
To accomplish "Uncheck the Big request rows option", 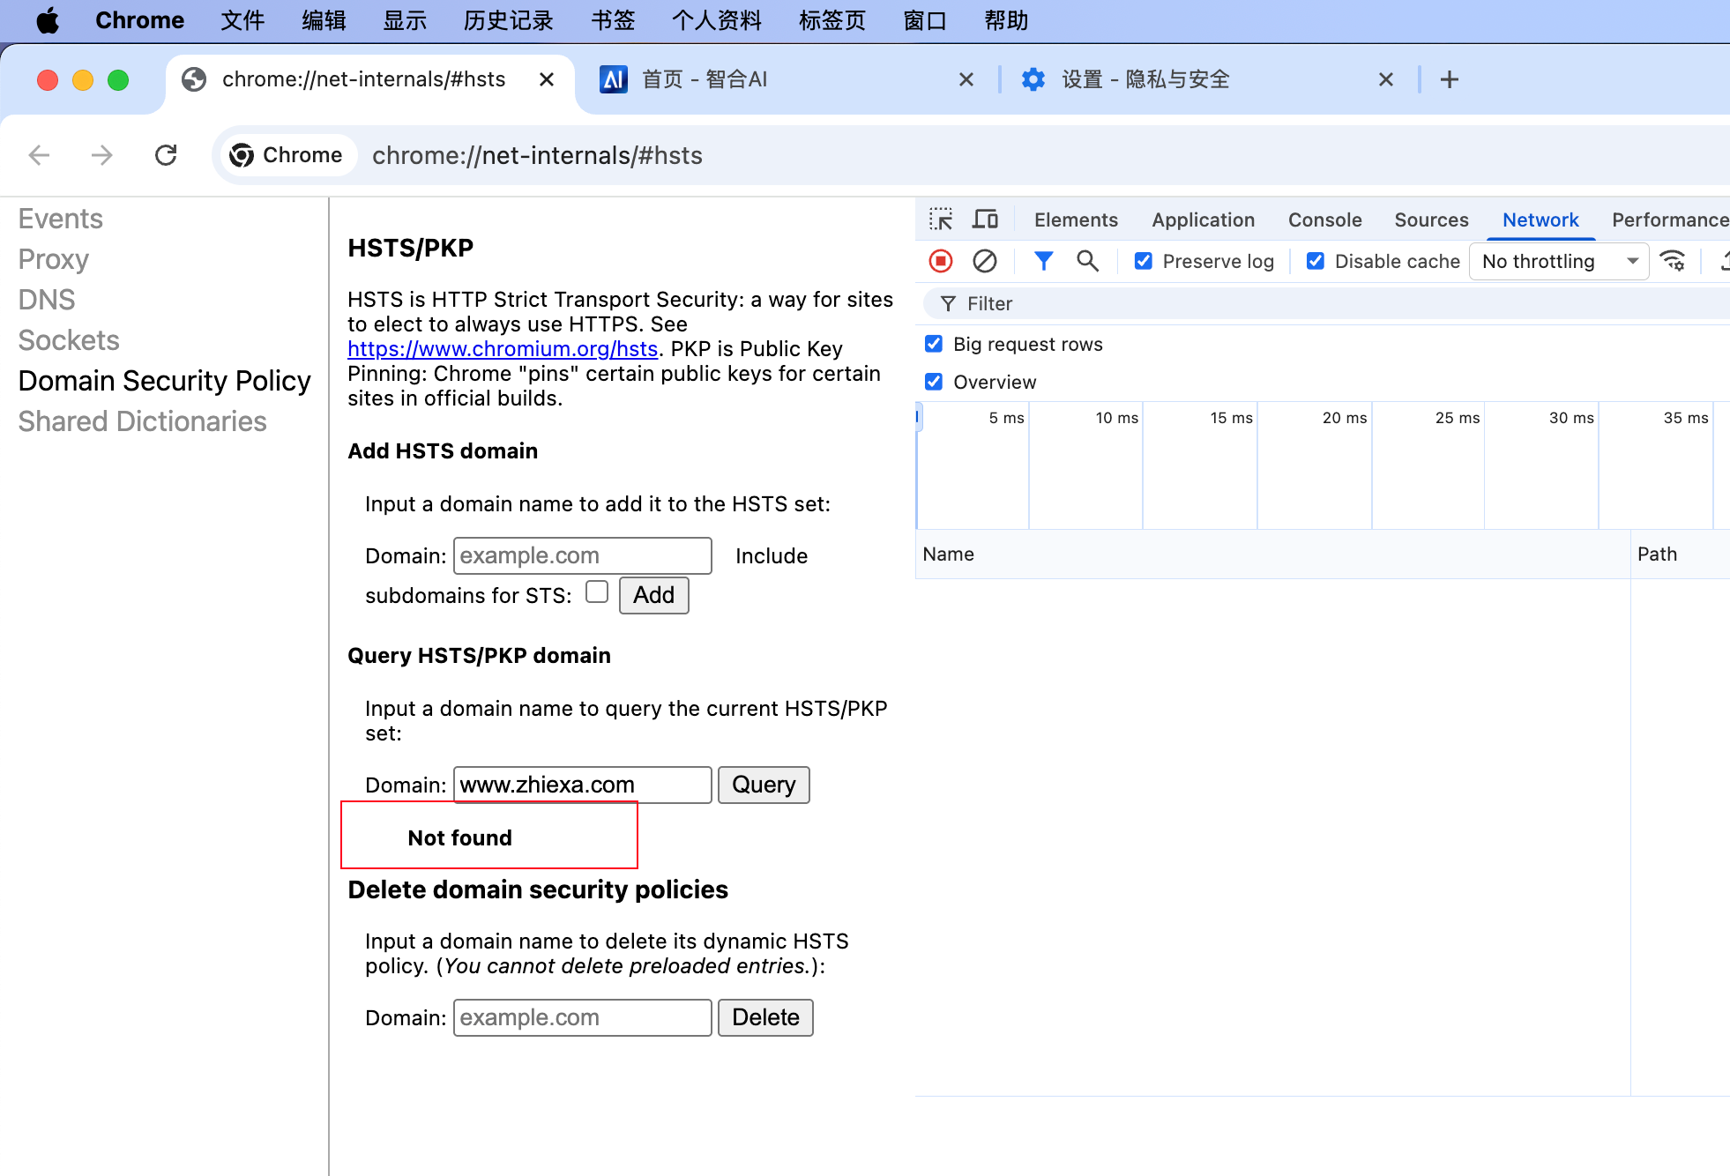I will click(934, 344).
